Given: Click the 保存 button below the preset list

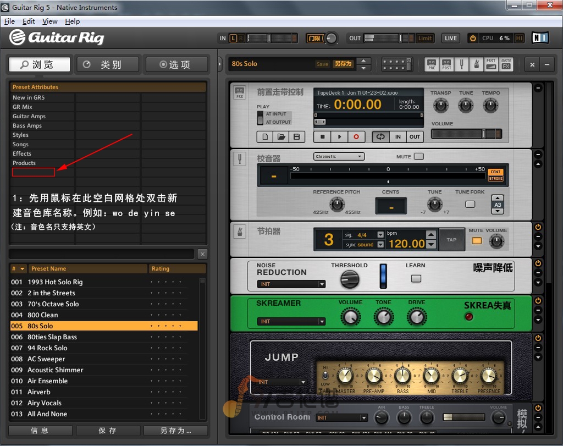Looking at the screenshot, I should click(x=108, y=430).
